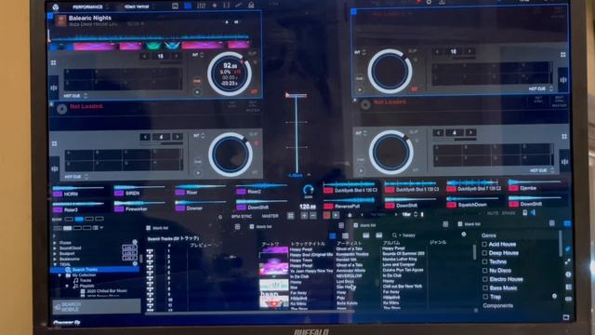Expand the Beatport tree item

click(55, 253)
